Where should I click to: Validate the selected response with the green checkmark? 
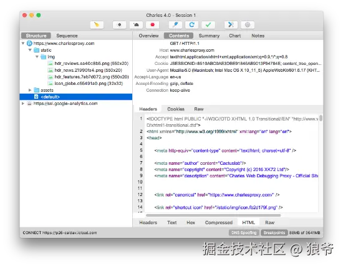click(x=208, y=25)
